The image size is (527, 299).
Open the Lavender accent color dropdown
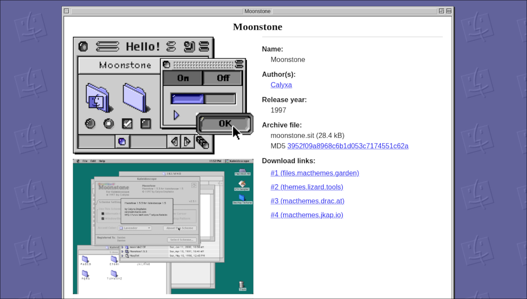click(x=135, y=228)
